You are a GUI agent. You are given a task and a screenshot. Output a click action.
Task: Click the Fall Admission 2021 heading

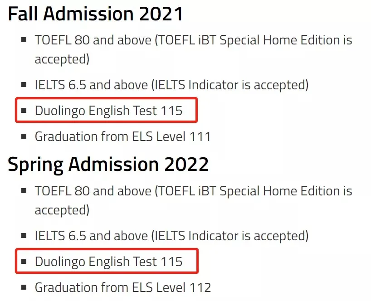[x=95, y=15]
